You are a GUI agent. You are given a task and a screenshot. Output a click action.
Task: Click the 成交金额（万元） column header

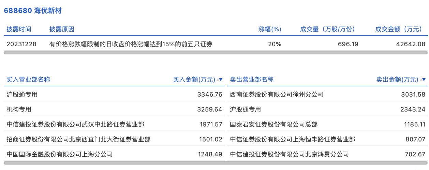click(x=400, y=29)
